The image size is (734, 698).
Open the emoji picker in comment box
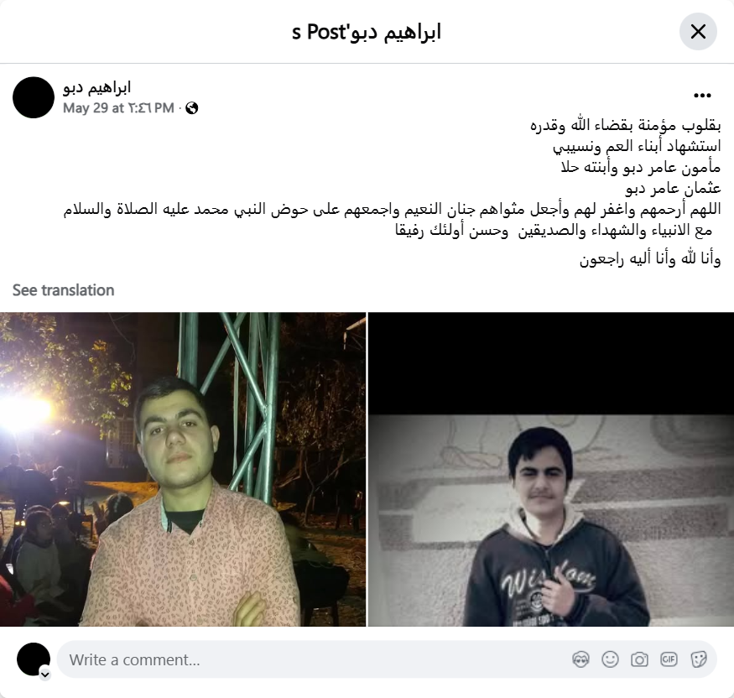click(610, 659)
